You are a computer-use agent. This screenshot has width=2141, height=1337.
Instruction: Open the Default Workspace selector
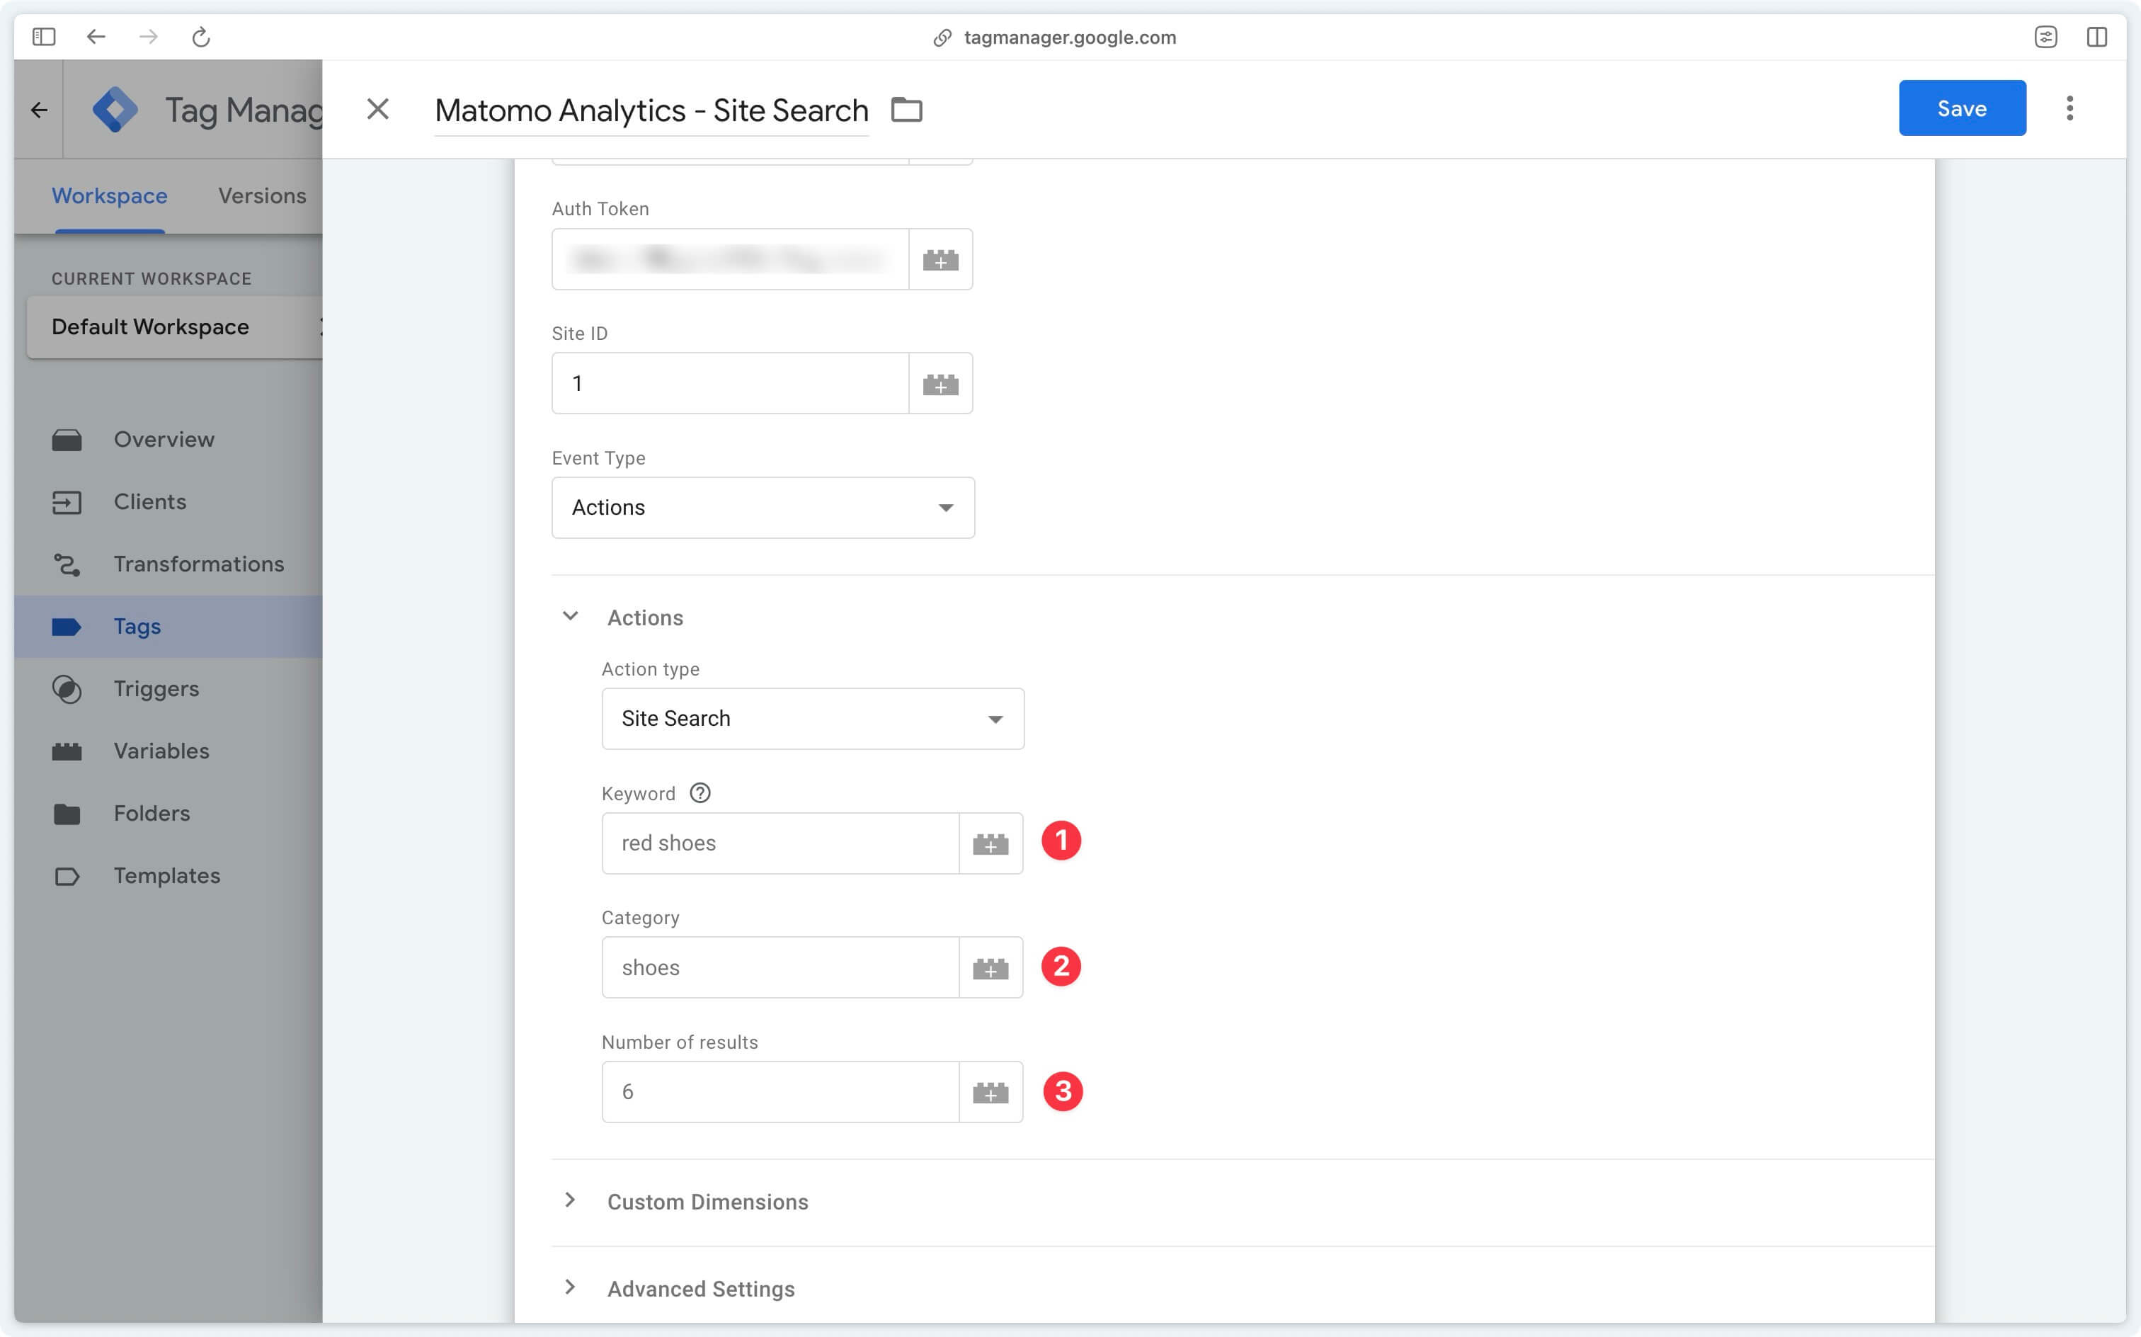[175, 327]
